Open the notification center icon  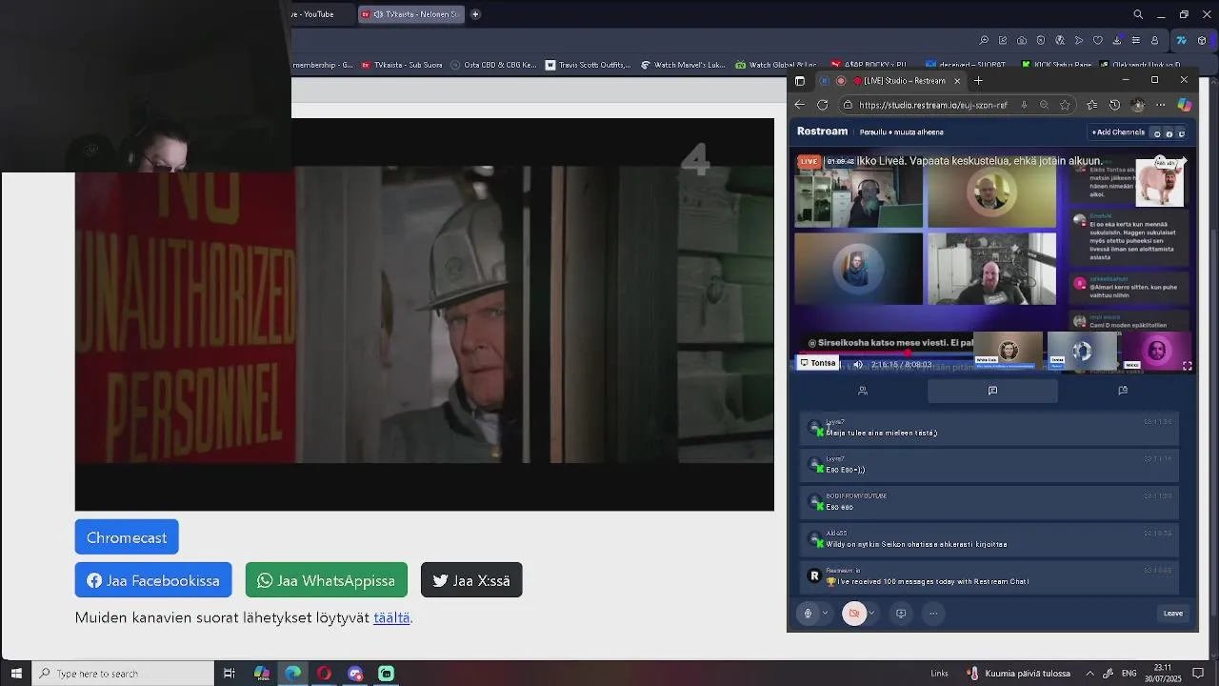(x=1199, y=674)
